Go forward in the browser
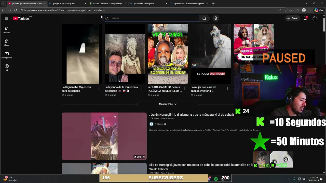This screenshot has width=326, height=183. [9, 10]
